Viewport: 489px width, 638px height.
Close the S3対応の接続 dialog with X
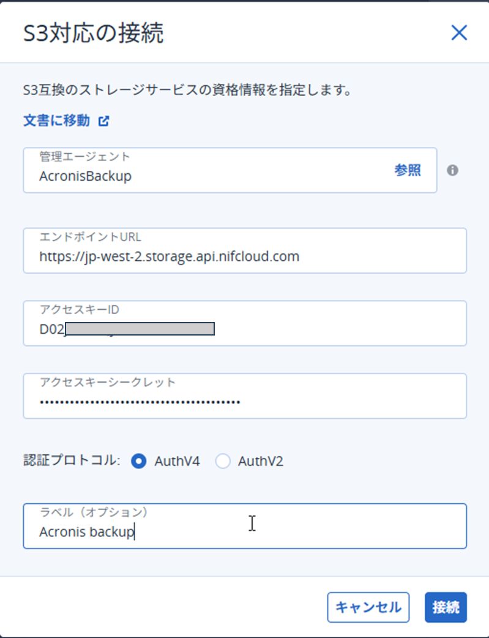coord(459,33)
